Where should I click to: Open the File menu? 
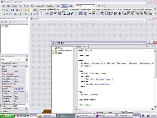point(4,6)
